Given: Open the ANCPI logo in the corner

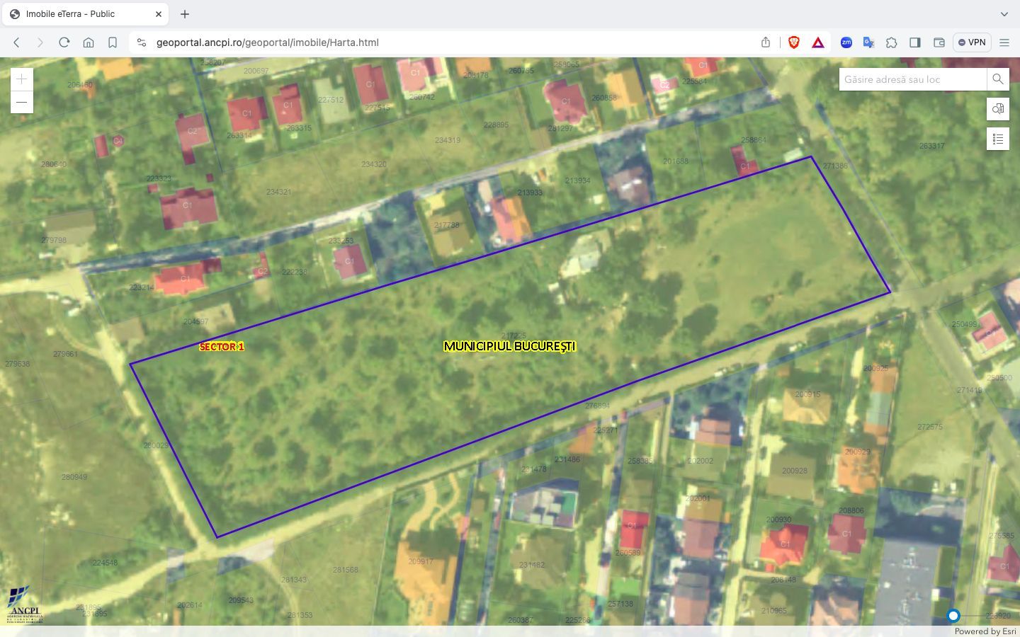Looking at the screenshot, I should click(21, 605).
